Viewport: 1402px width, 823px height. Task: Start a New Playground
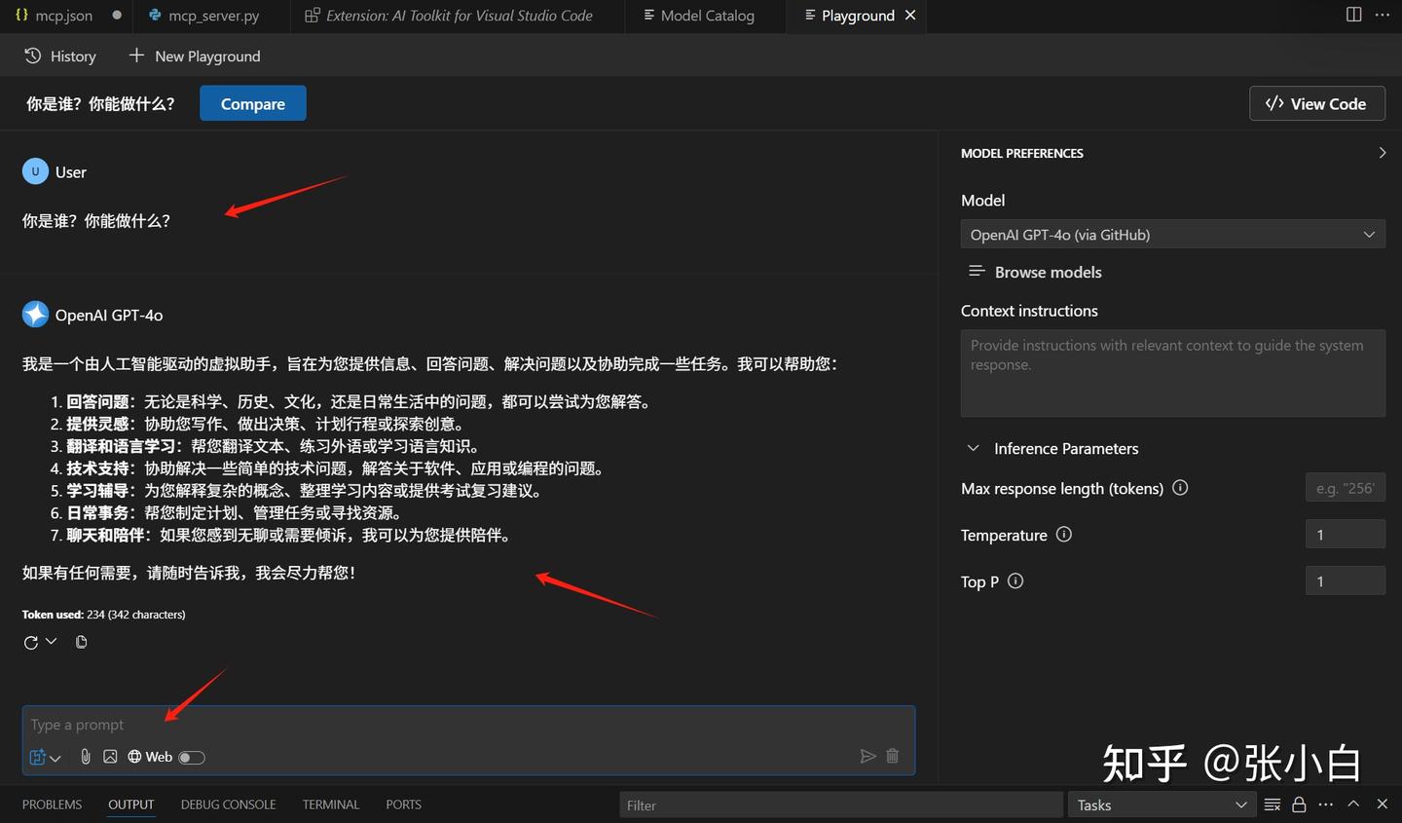click(195, 56)
